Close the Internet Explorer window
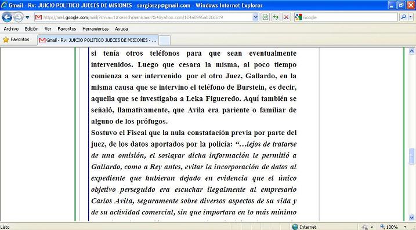Image resolution: width=416 pixels, height=230 pixels. tap(411, 5)
